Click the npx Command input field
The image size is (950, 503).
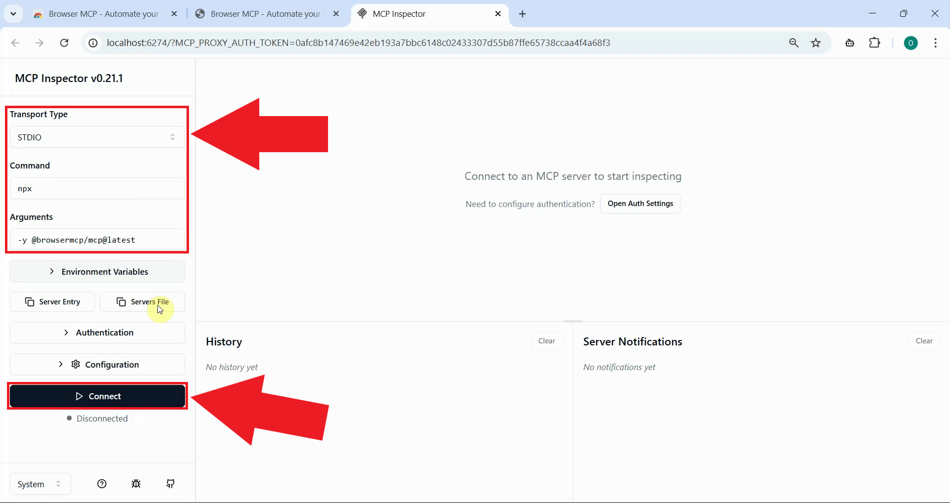(97, 188)
